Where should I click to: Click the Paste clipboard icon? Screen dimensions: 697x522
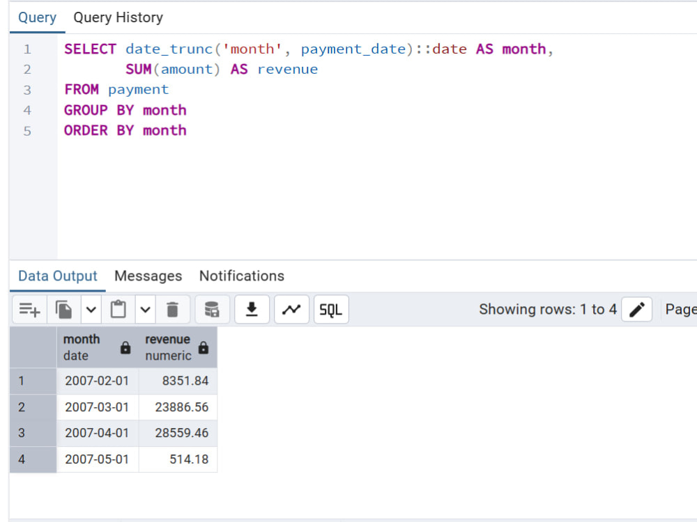click(118, 310)
